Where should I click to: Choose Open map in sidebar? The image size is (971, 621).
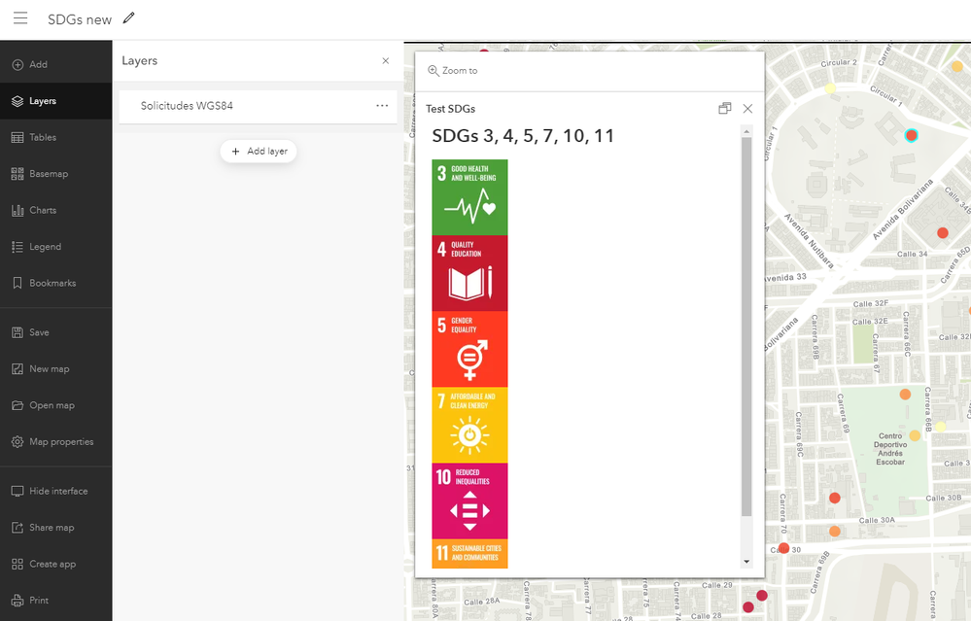pyautogui.click(x=55, y=405)
